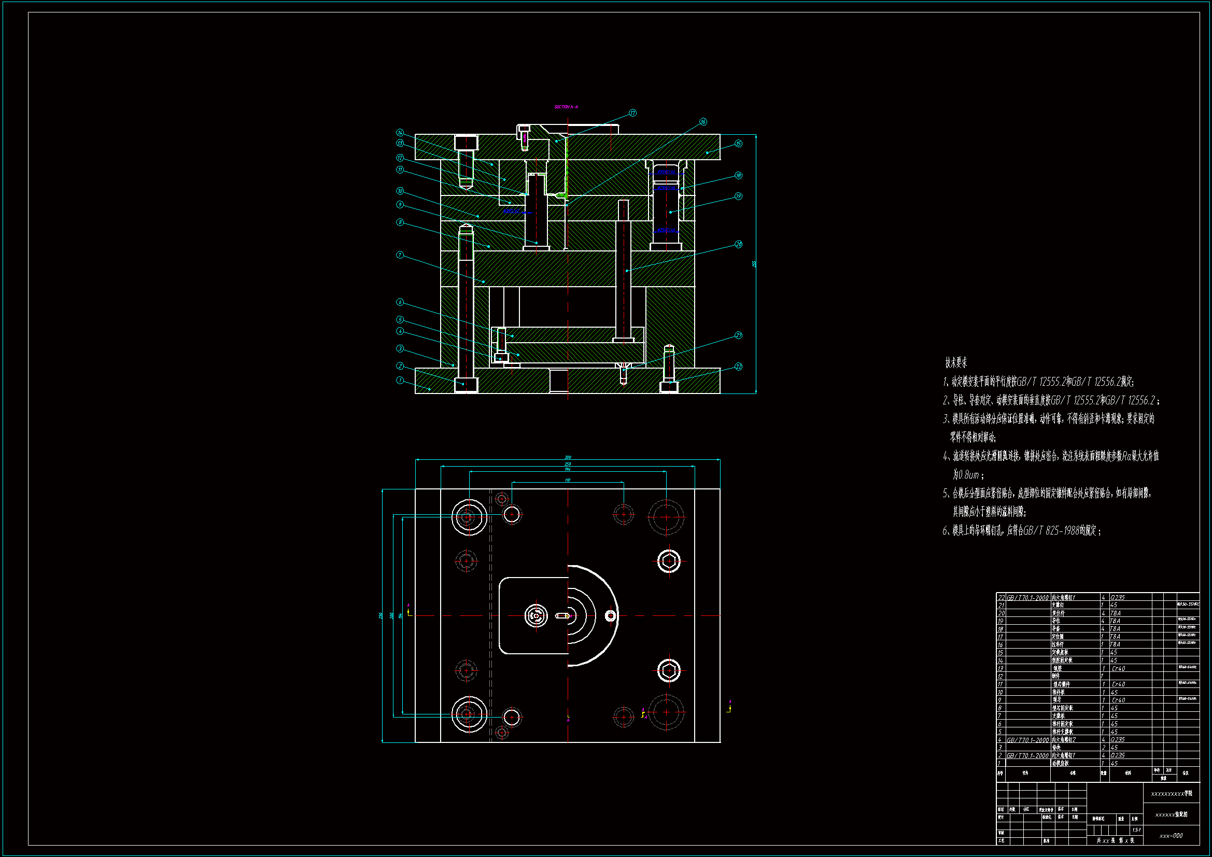Image resolution: width=1212 pixels, height=857 pixels.
Task: Select balloon 22 at lower right
Action: [739, 367]
